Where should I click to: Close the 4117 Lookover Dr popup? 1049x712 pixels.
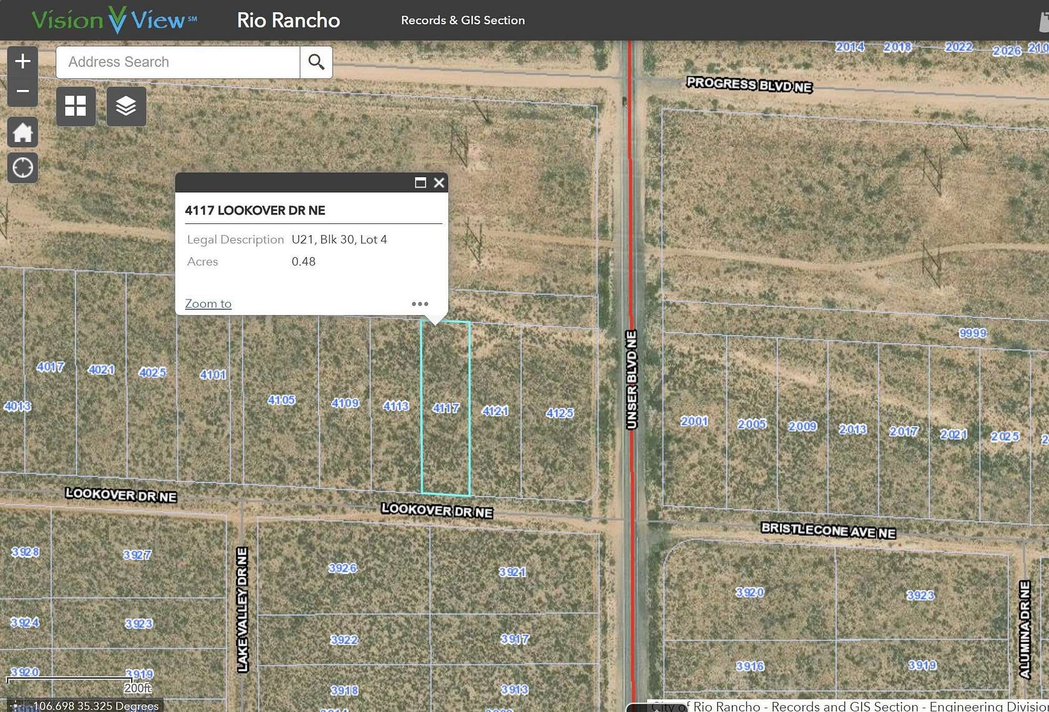pos(439,183)
